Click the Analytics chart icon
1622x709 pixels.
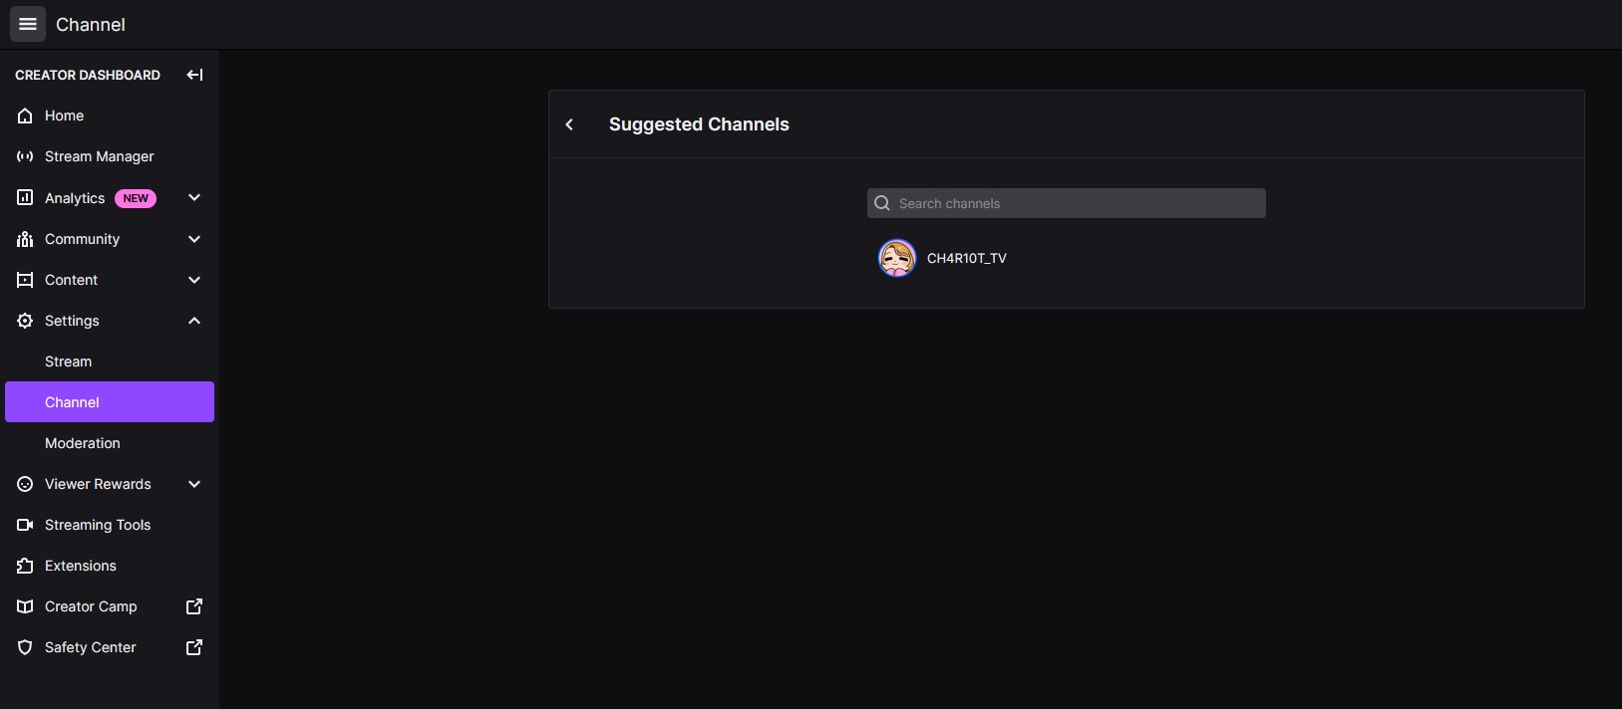[x=25, y=197]
